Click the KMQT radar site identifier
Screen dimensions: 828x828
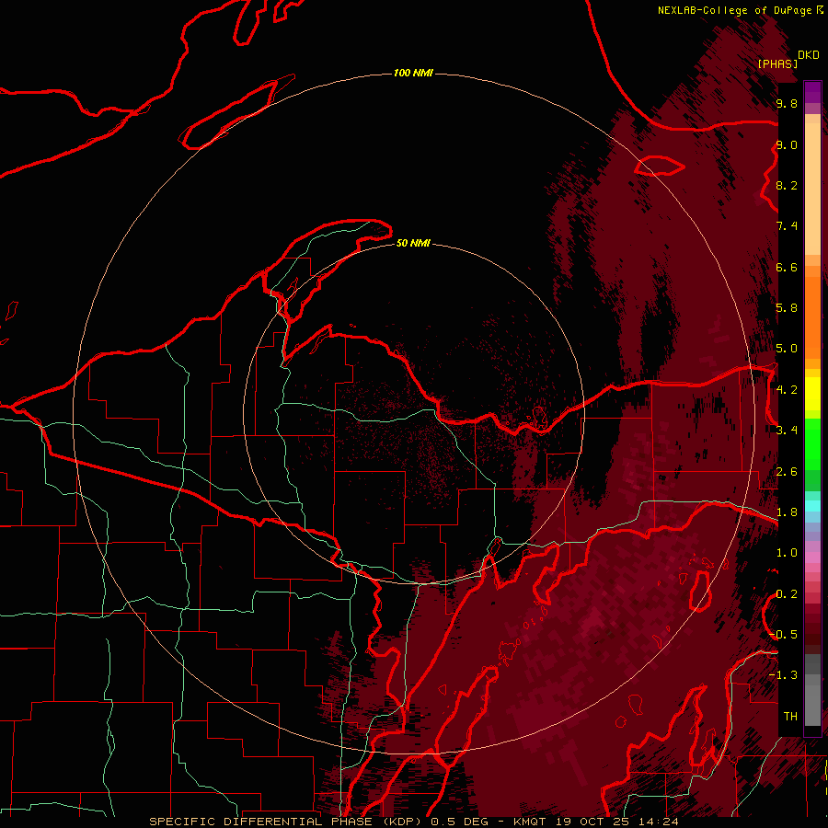tap(532, 822)
